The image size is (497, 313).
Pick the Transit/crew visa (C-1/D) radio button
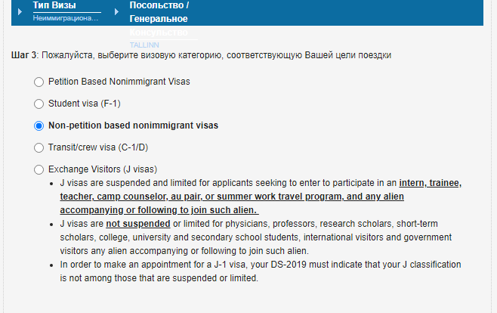[39, 147]
